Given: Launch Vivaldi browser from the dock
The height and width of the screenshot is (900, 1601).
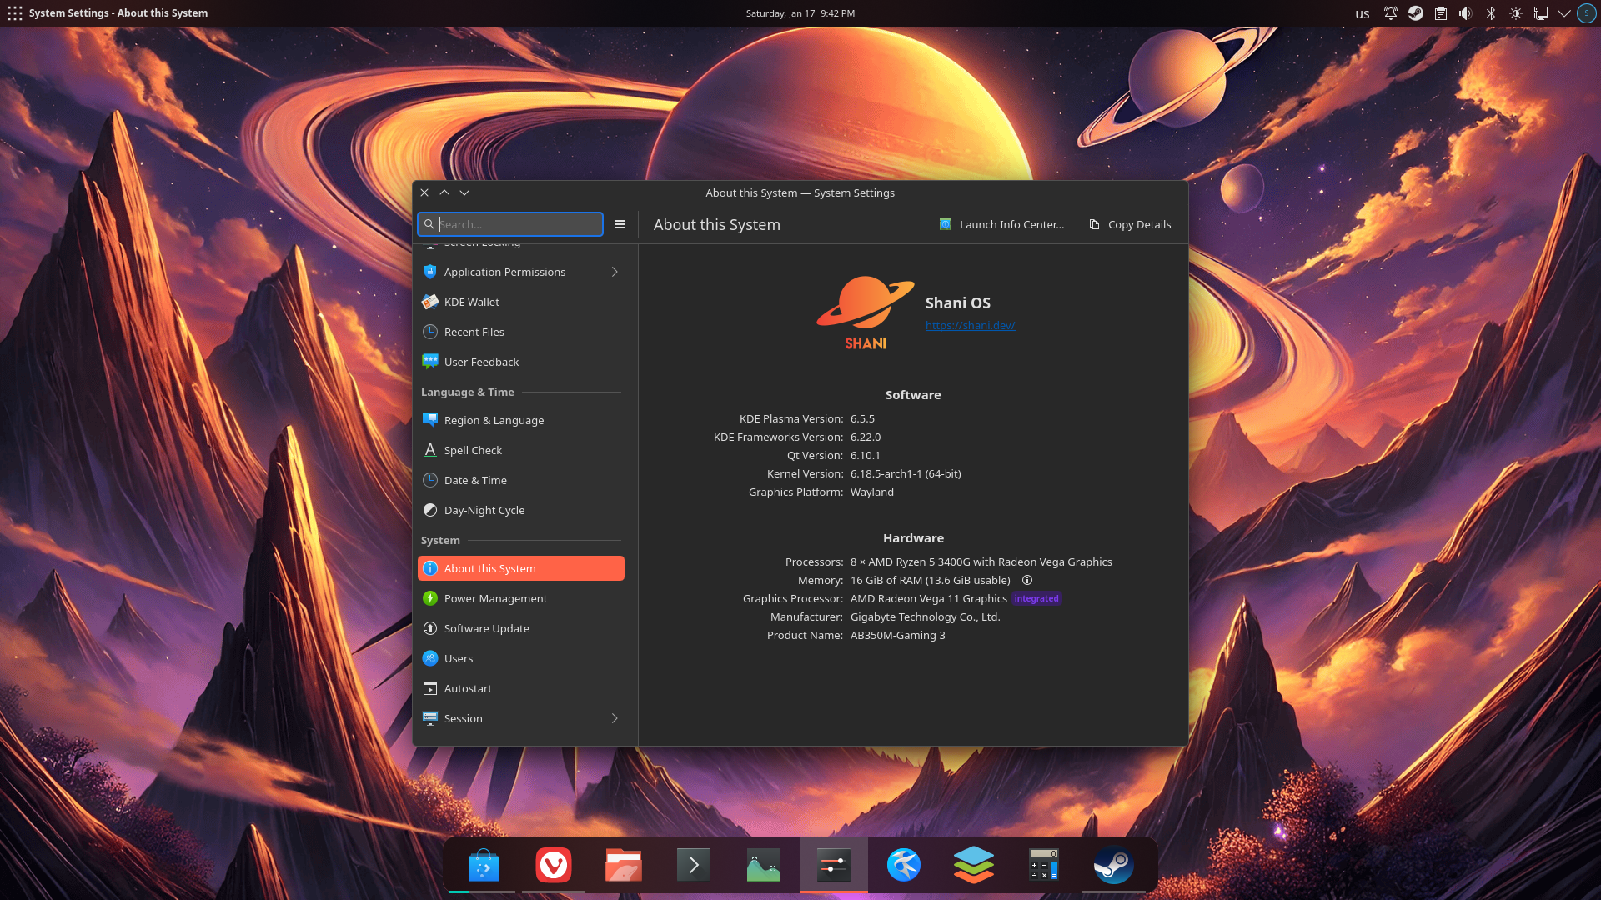Looking at the screenshot, I should coord(553,865).
